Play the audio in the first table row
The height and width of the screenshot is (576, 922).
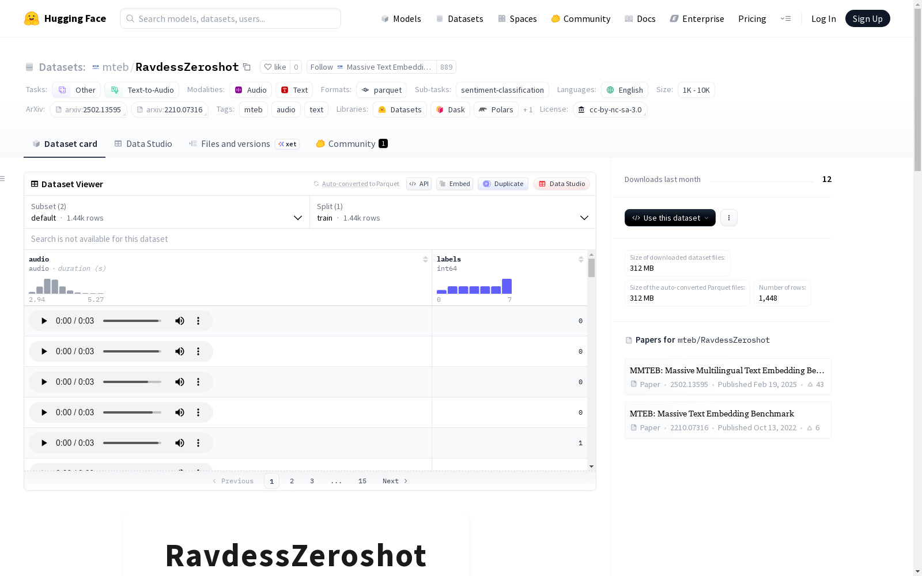pyautogui.click(x=44, y=321)
